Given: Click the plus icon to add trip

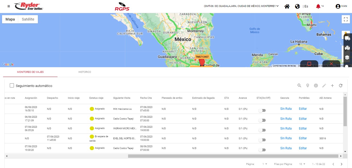Looking at the screenshot, I should [x=332, y=86].
